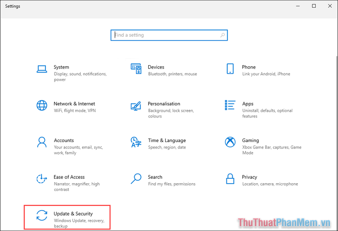Click 'Narrator, magnifier, high contrast' text
The image size is (338, 231).
tap(77, 187)
